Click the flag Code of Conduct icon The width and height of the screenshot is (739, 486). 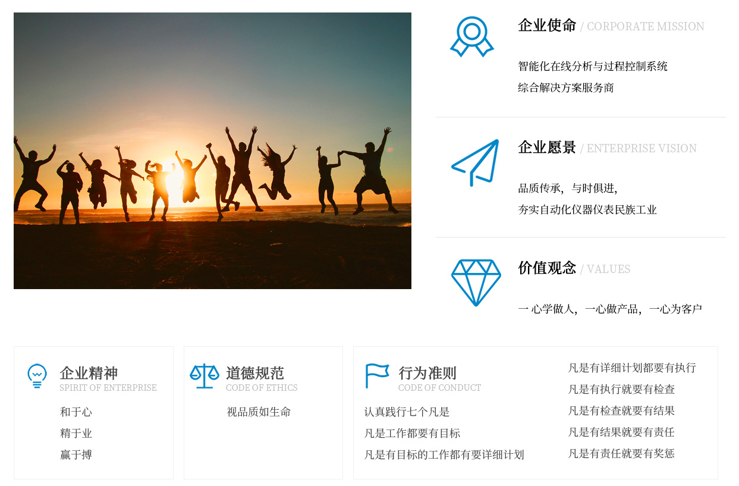pos(377,376)
